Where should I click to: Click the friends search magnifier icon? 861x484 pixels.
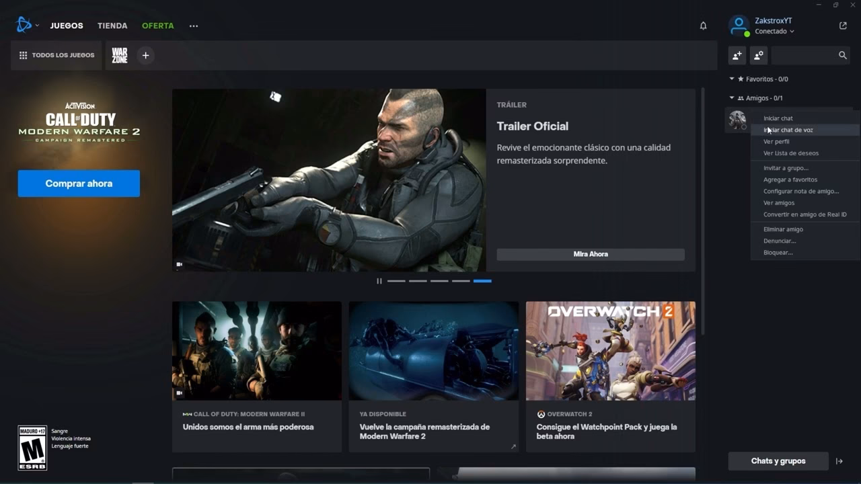point(843,55)
